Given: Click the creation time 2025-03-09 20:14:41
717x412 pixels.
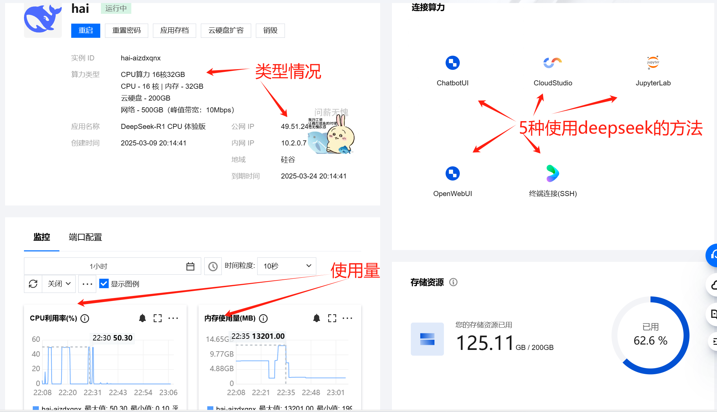Looking at the screenshot, I should tap(154, 143).
